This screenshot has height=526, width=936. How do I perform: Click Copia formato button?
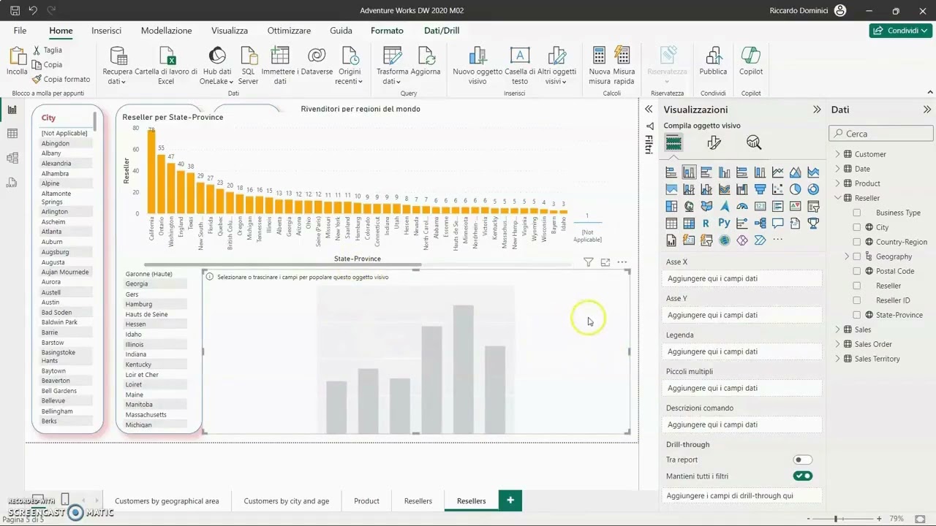[x=61, y=79]
